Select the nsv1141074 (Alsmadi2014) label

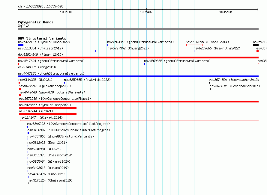click(41, 117)
